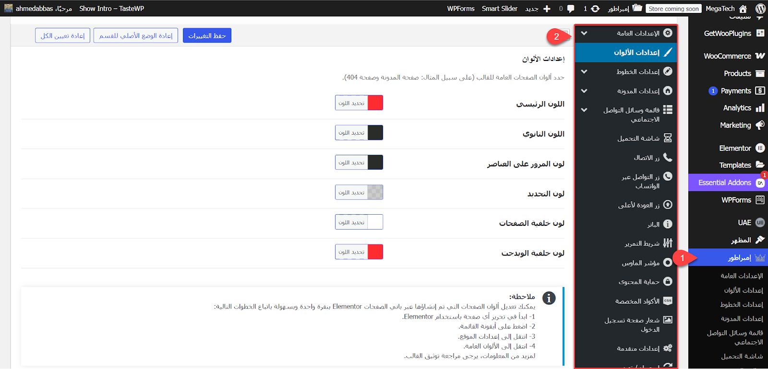This screenshot has width=768, height=369.
Task: Click حفظ التغييرات save button
Action: [x=207, y=35]
